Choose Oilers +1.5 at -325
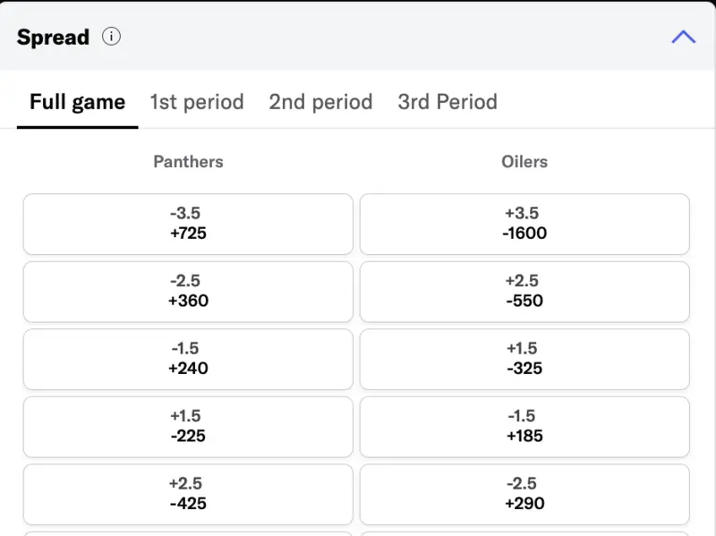Screen dimensions: 716x536 pyautogui.click(x=524, y=359)
